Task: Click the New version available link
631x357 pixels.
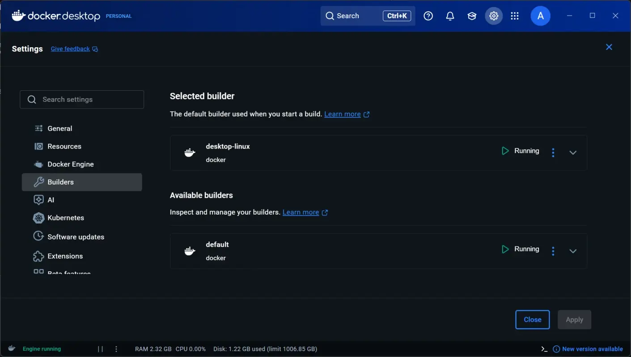Action: point(592,349)
